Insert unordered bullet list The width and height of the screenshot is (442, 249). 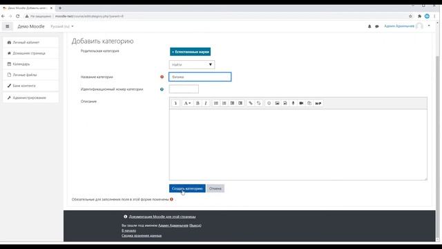click(216, 103)
